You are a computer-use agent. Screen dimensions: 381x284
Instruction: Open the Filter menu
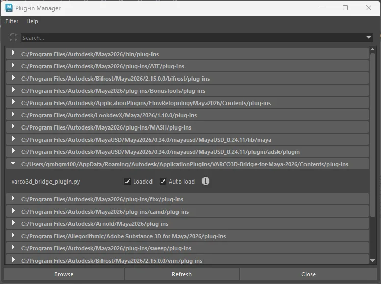coord(12,21)
